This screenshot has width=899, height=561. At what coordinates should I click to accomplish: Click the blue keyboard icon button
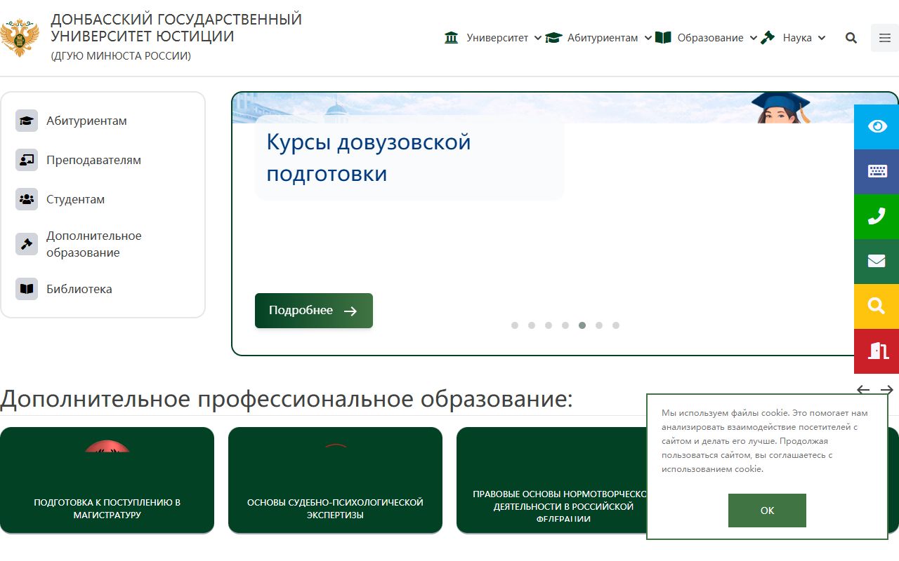click(877, 172)
